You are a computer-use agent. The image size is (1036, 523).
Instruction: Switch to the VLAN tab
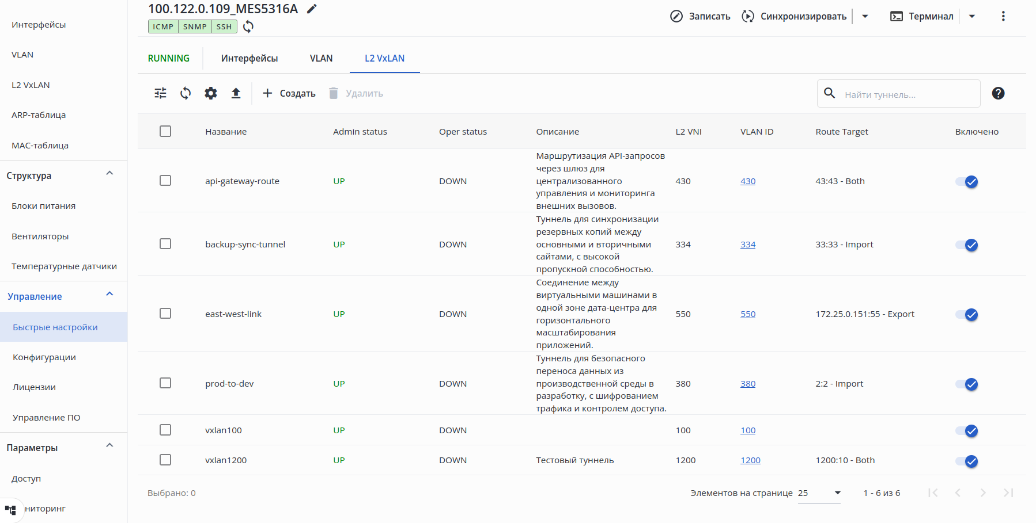tap(321, 58)
